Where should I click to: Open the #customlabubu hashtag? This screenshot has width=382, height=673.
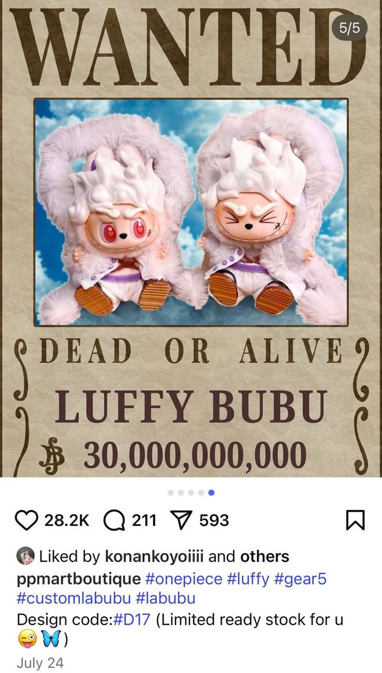(x=74, y=598)
